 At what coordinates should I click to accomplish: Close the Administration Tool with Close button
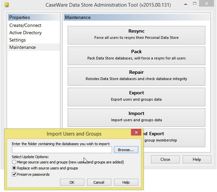point(165,159)
